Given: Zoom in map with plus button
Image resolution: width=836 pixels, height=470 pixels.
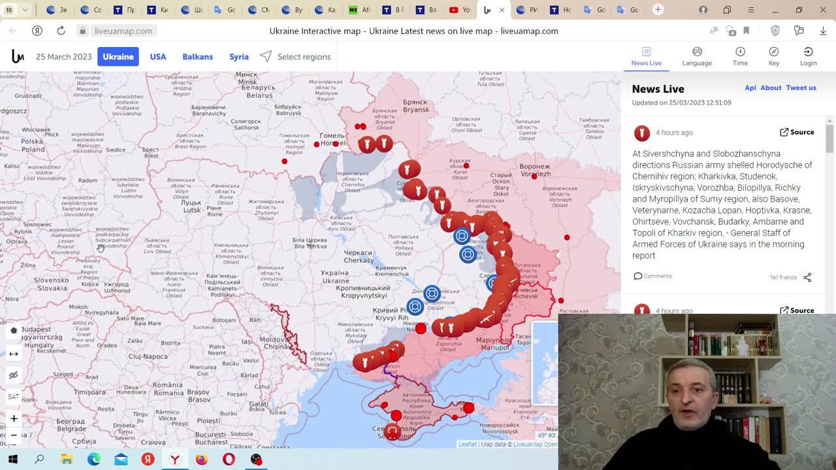Looking at the screenshot, I should tap(14, 418).
